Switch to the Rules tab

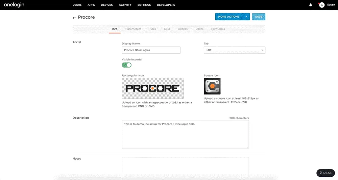(x=152, y=29)
